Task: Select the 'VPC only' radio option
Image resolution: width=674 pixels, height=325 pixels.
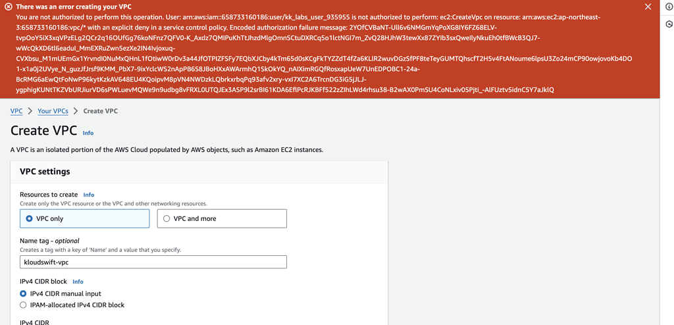Action: click(x=29, y=218)
